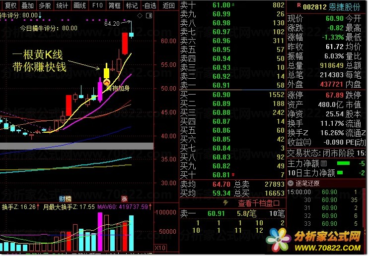Viewport: 369px width, 256px height.
Task: Open the detail list icon next to 主力净额
Action: pyautogui.click(x=324, y=163)
